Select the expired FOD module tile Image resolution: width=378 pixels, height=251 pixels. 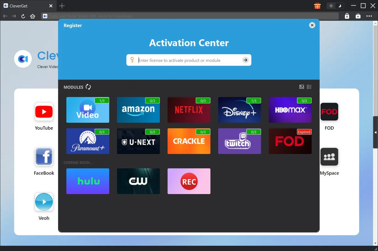(x=290, y=141)
